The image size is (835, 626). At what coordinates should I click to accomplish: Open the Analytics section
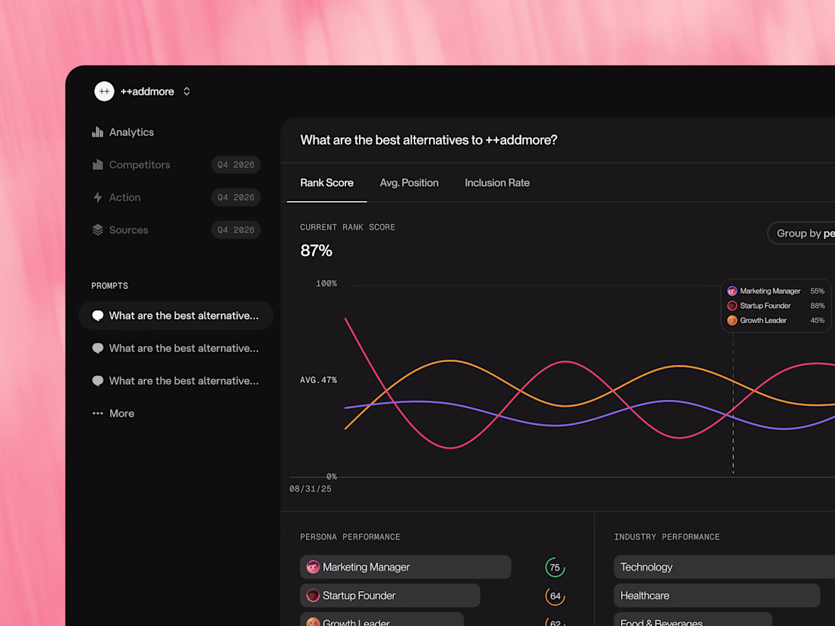click(x=131, y=132)
